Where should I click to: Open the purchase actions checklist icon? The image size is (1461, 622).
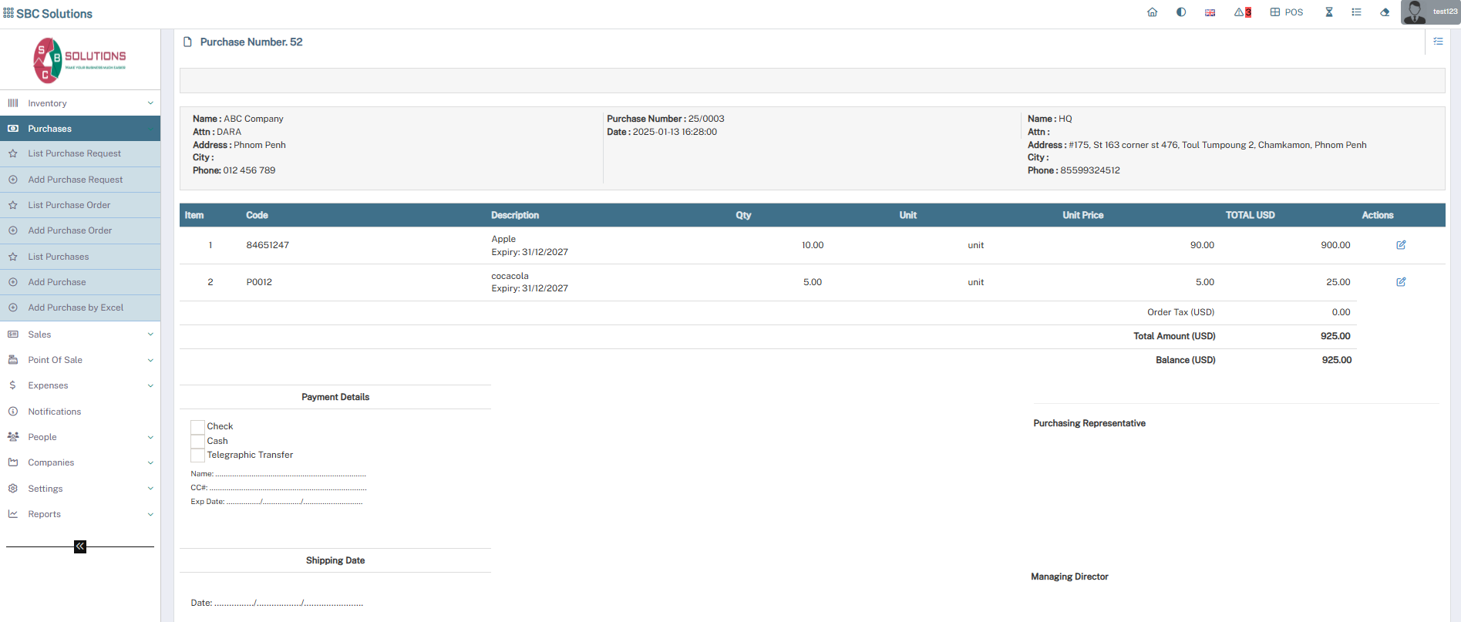pyautogui.click(x=1438, y=42)
